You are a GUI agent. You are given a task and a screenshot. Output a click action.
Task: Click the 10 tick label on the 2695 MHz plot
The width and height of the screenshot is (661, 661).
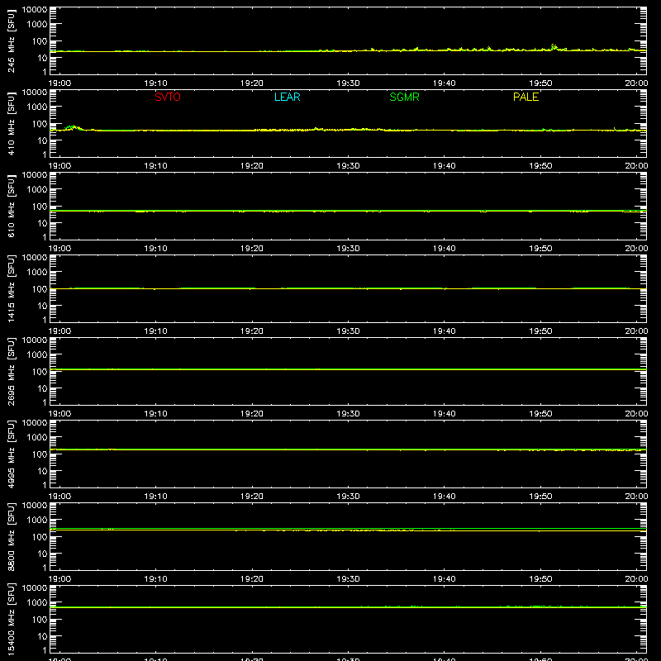coord(42,388)
